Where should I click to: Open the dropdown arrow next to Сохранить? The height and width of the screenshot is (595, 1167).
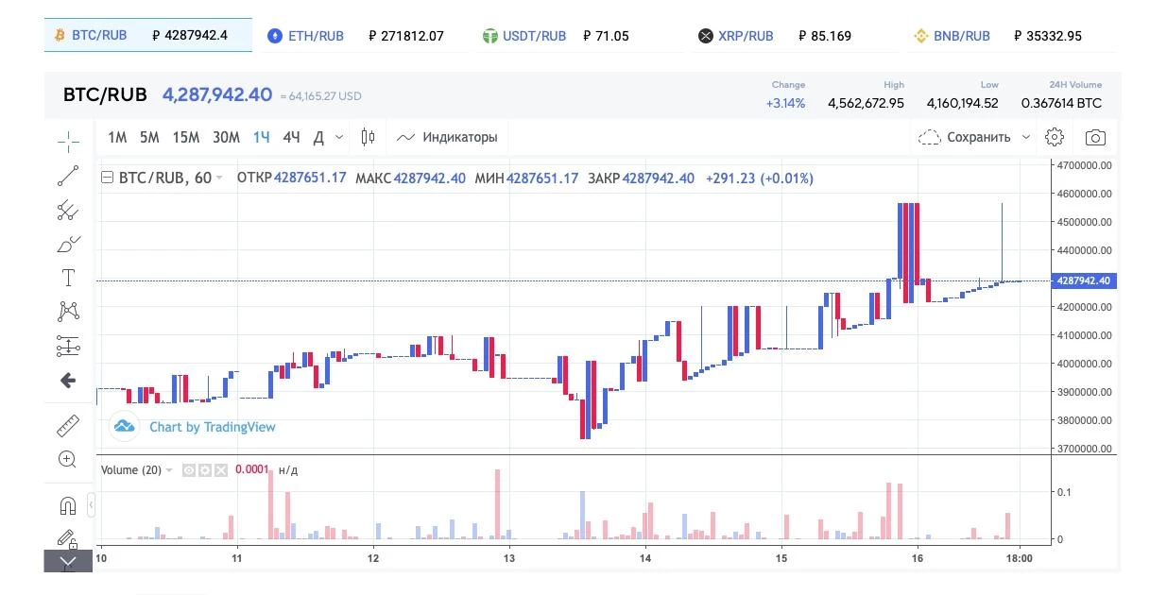(x=1026, y=137)
